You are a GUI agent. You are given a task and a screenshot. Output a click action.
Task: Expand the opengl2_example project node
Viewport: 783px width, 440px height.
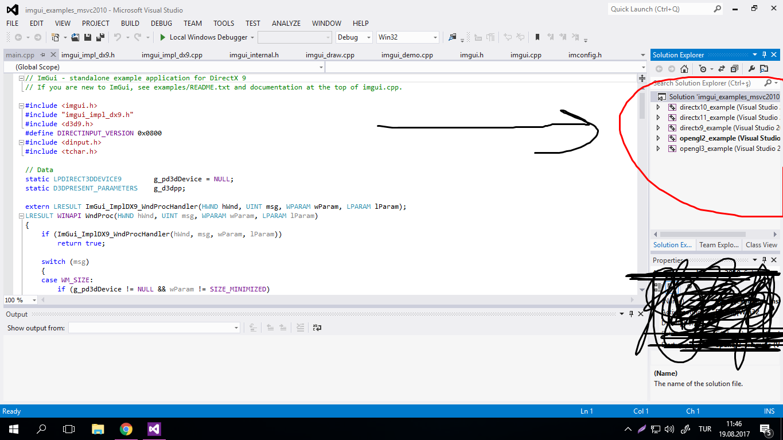658,138
